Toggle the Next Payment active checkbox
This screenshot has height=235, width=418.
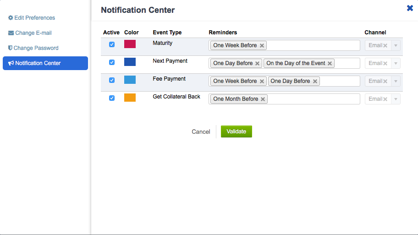pyautogui.click(x=112, y=62)
